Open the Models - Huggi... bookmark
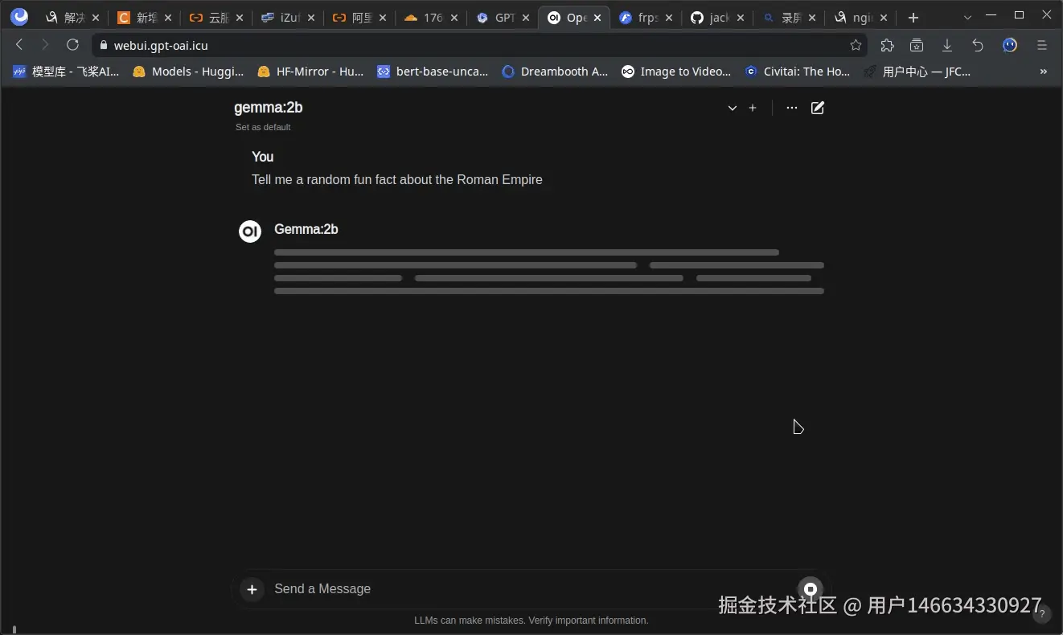Screen dimensions: 1063x635 click(x=188, y=72)
